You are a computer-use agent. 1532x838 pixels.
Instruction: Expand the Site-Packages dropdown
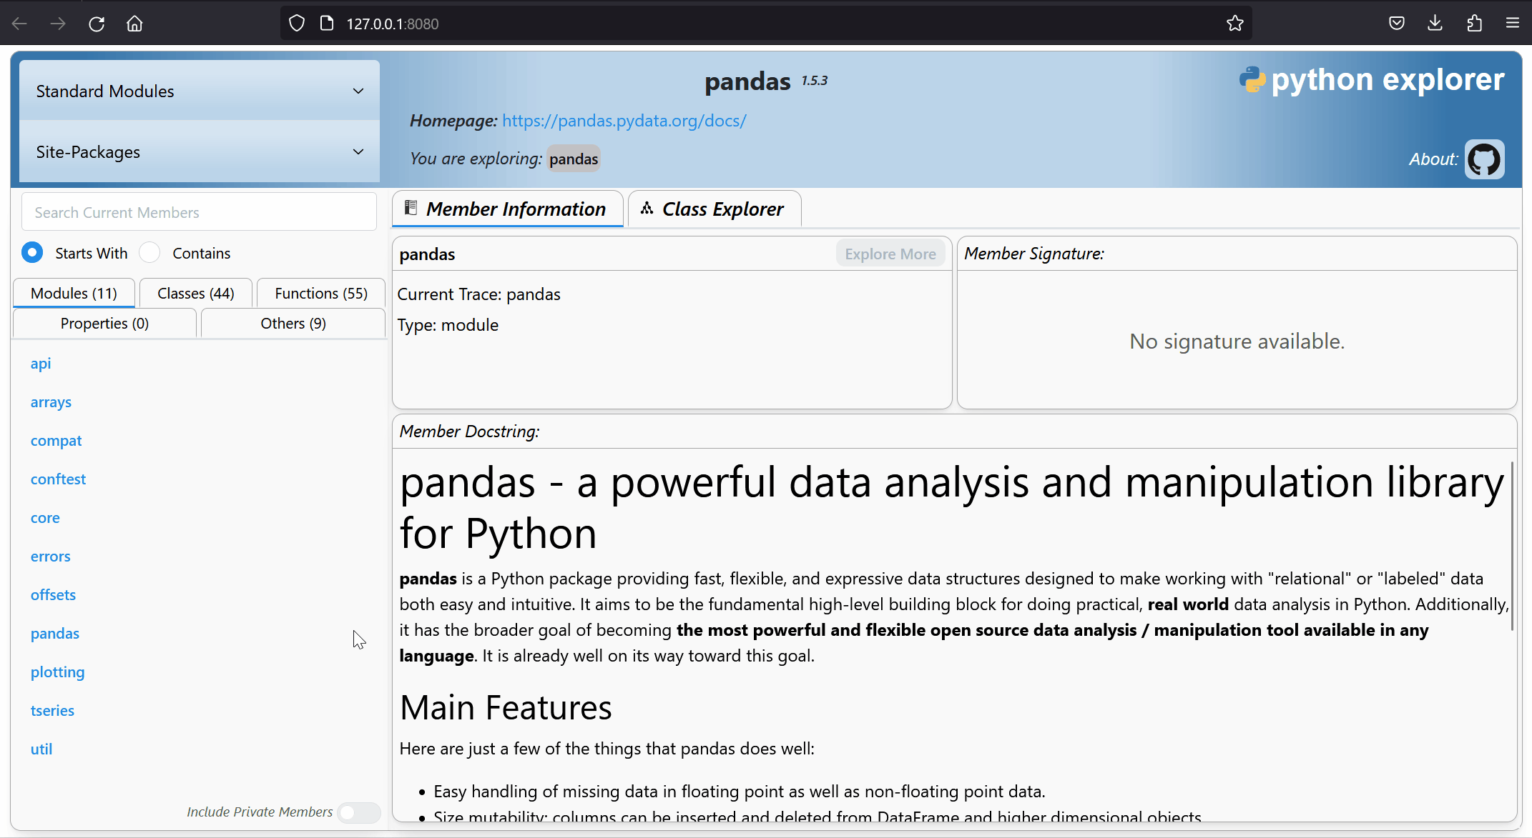coord(199,151)
